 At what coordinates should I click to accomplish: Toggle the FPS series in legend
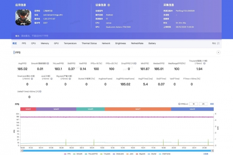67,154
